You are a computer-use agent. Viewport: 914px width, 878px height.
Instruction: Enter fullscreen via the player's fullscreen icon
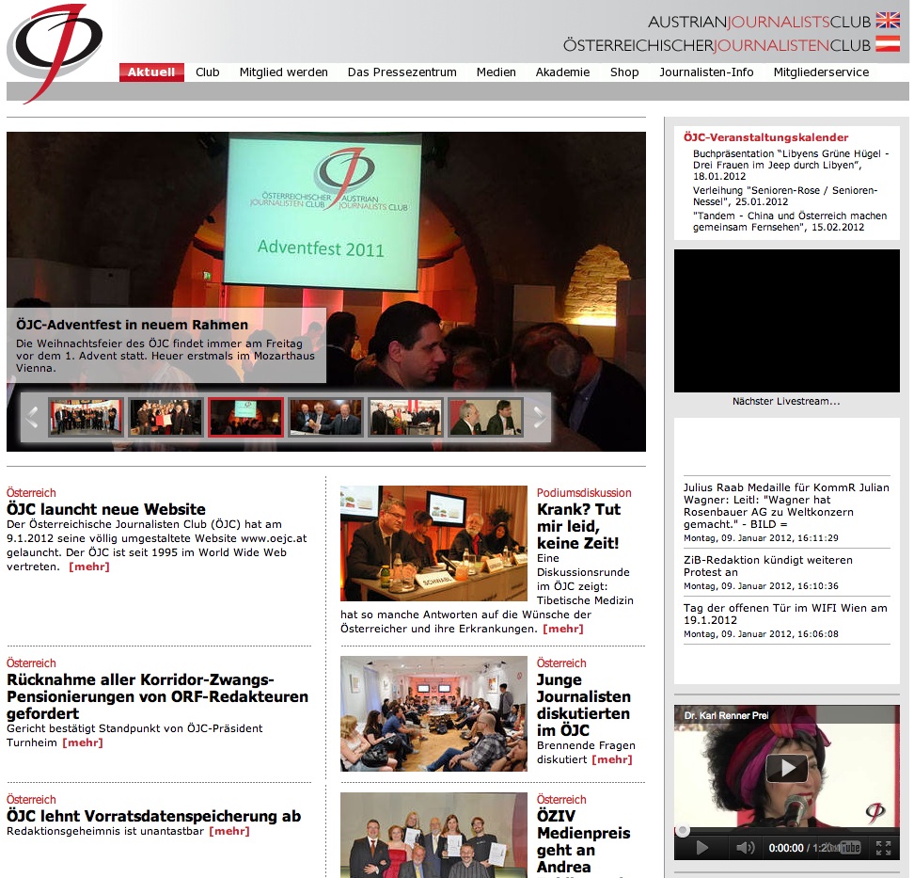(x=885, y=847)
